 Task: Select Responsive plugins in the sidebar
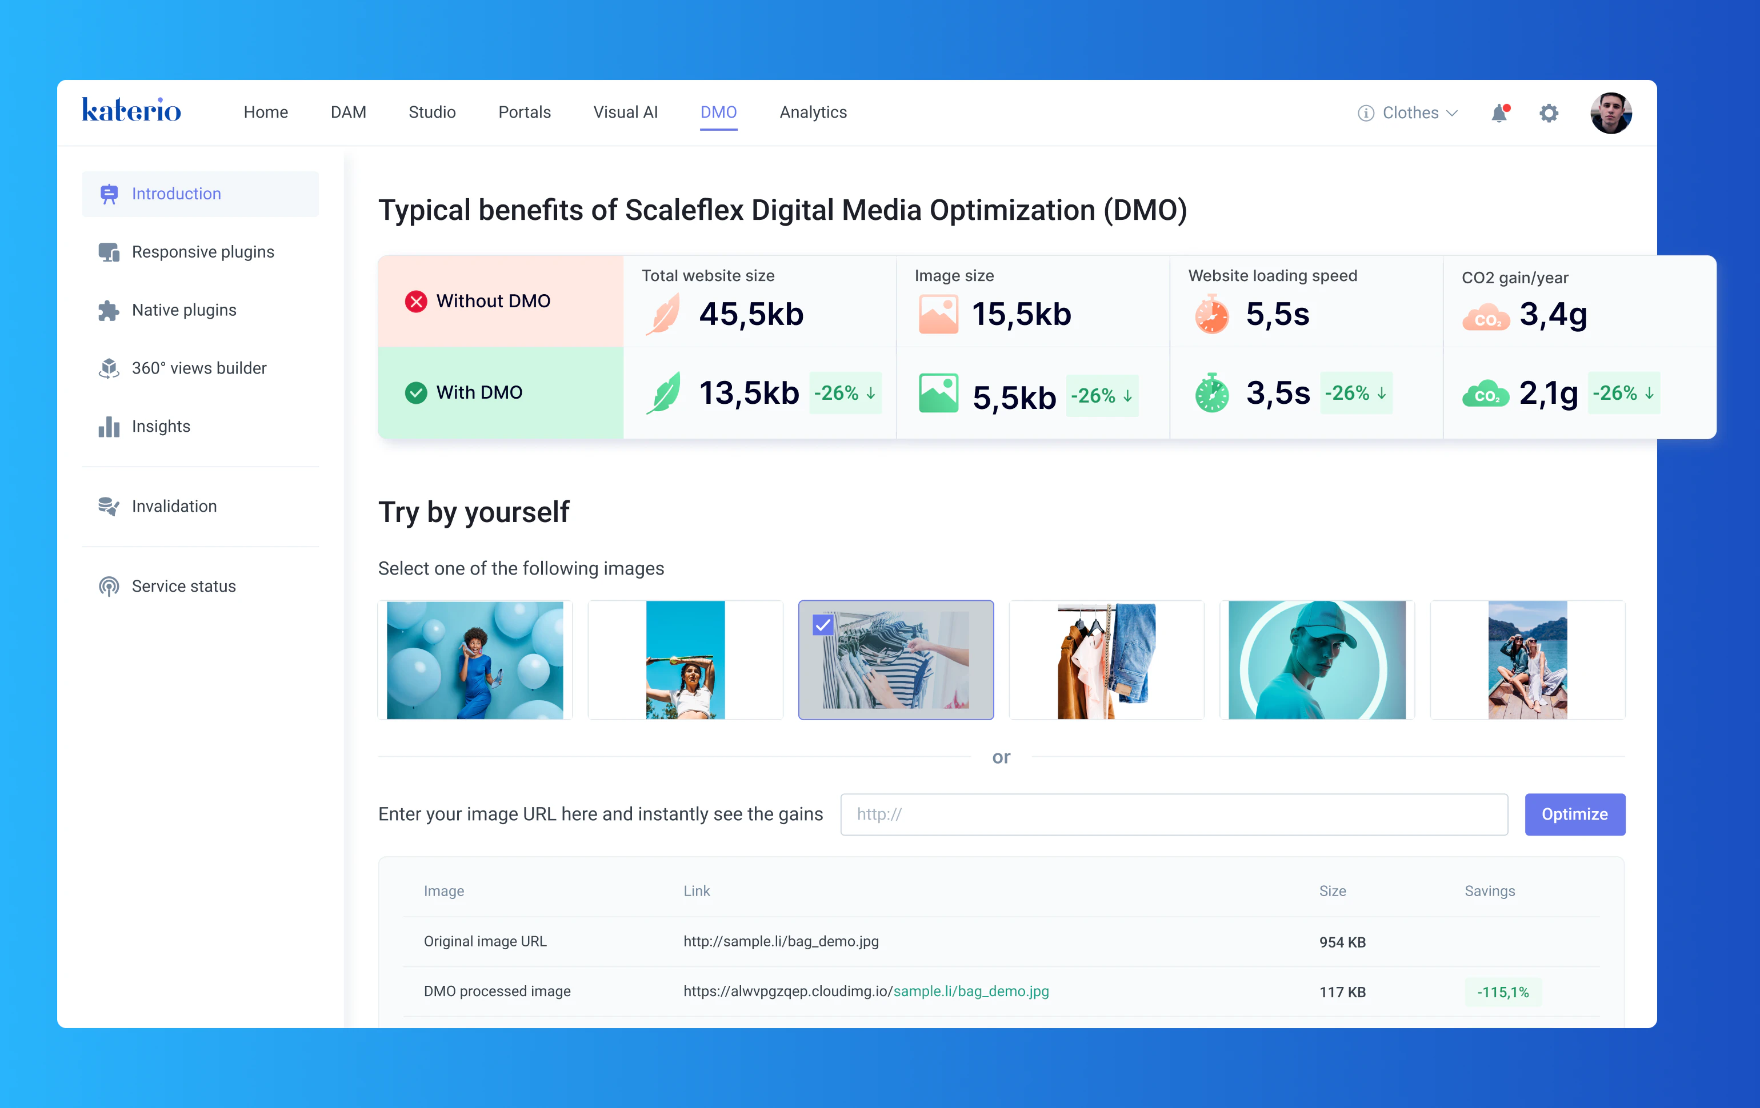tap(202, 251)
